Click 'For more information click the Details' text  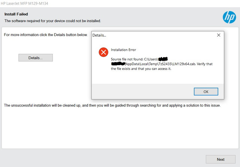tap(46, 35)
